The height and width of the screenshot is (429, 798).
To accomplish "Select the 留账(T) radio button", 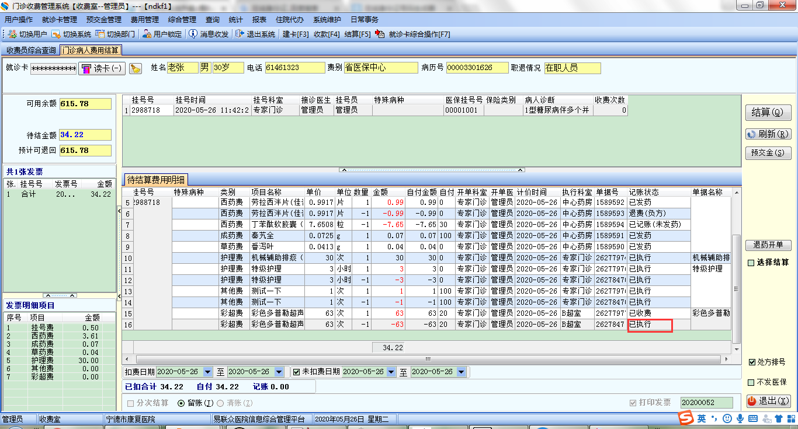I will [x=181, y=403].
